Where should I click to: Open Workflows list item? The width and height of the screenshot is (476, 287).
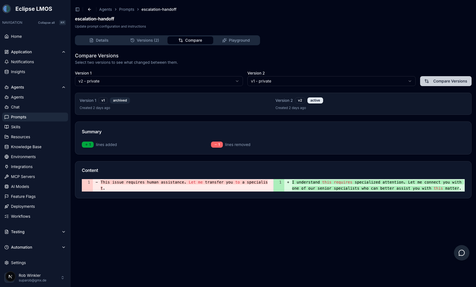pos(35,216)
